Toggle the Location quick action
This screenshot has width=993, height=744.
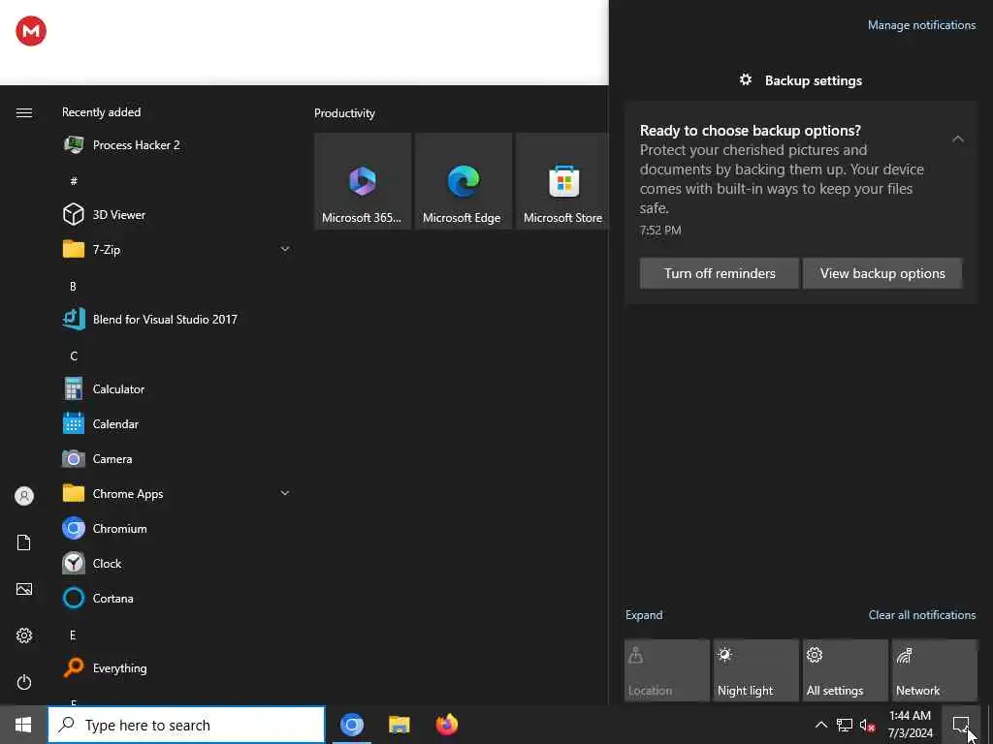coord(667,670)
